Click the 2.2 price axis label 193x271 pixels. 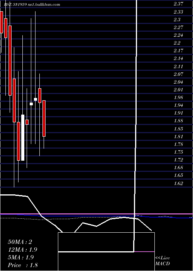pos(177,43)
